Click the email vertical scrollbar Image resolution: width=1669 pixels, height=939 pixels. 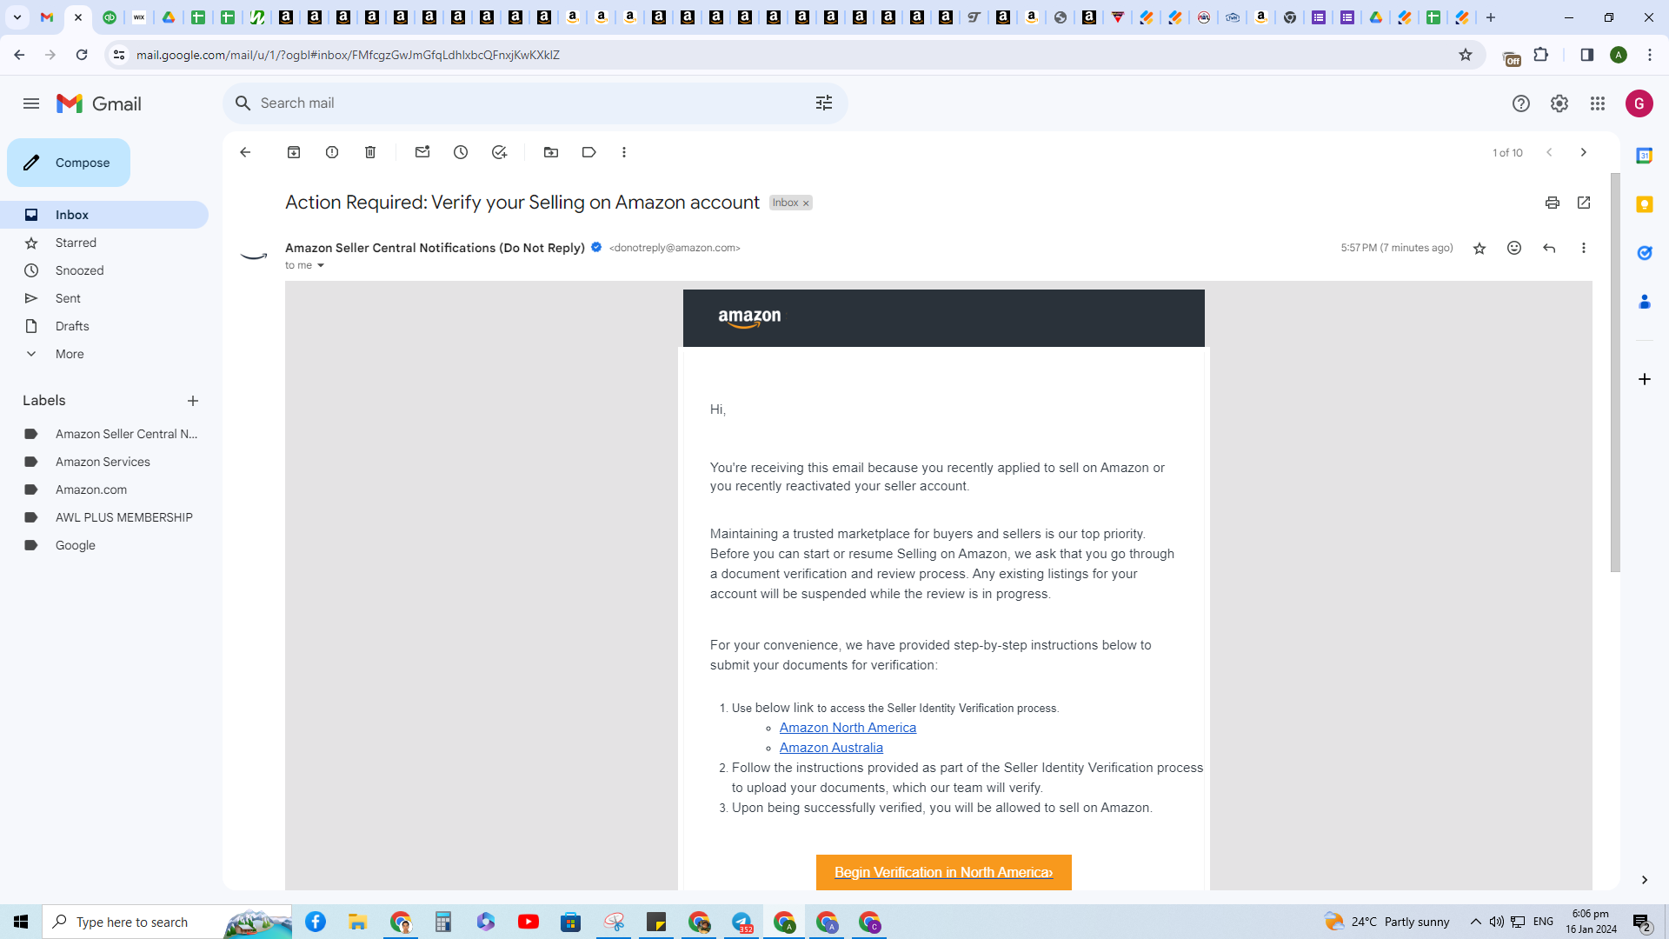[1615, 372]
